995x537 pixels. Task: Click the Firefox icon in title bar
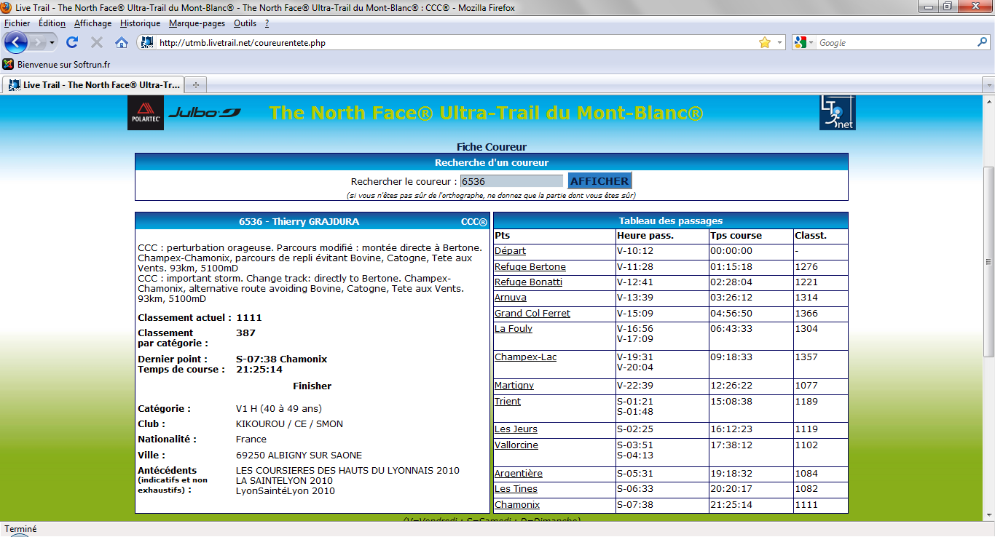pyautogui.click(x=7, y=8)
